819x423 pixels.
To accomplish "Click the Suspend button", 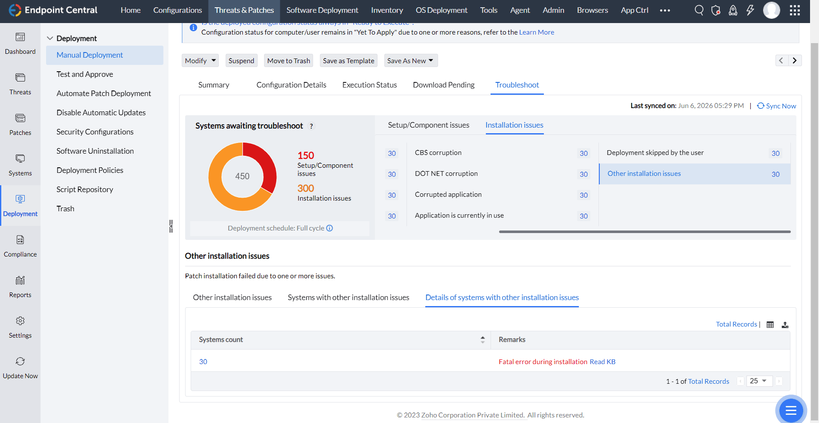I will 241,61.
